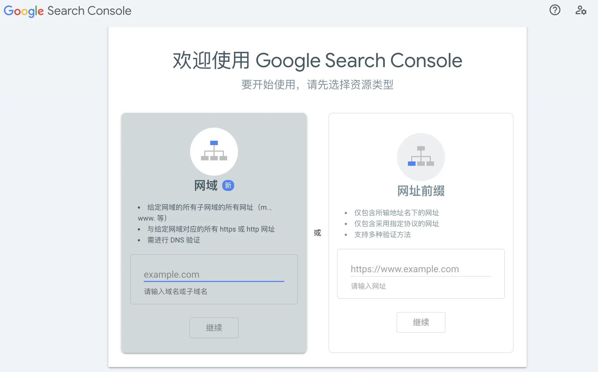The width and height of the screenshot is (598, 372).
Task: Click the 请先选择资源类型 subtitle
Action: (350, 85)
